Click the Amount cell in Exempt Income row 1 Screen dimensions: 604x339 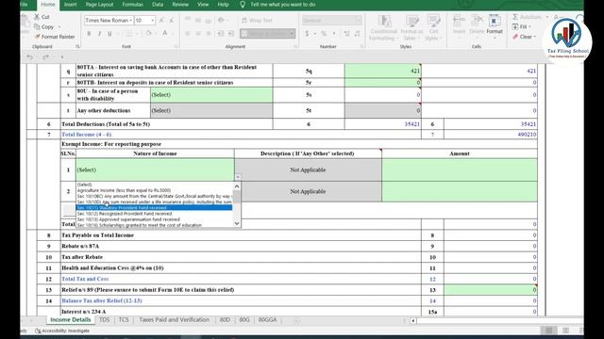pos(460,169)
